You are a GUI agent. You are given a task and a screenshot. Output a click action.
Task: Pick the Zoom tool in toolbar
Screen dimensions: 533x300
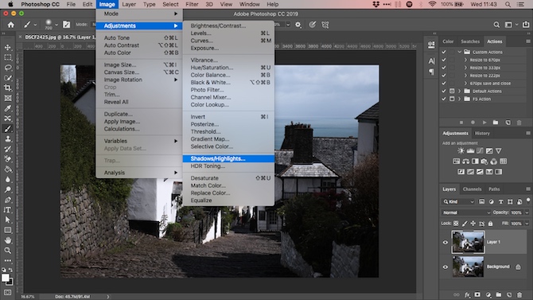coord(7,251)
